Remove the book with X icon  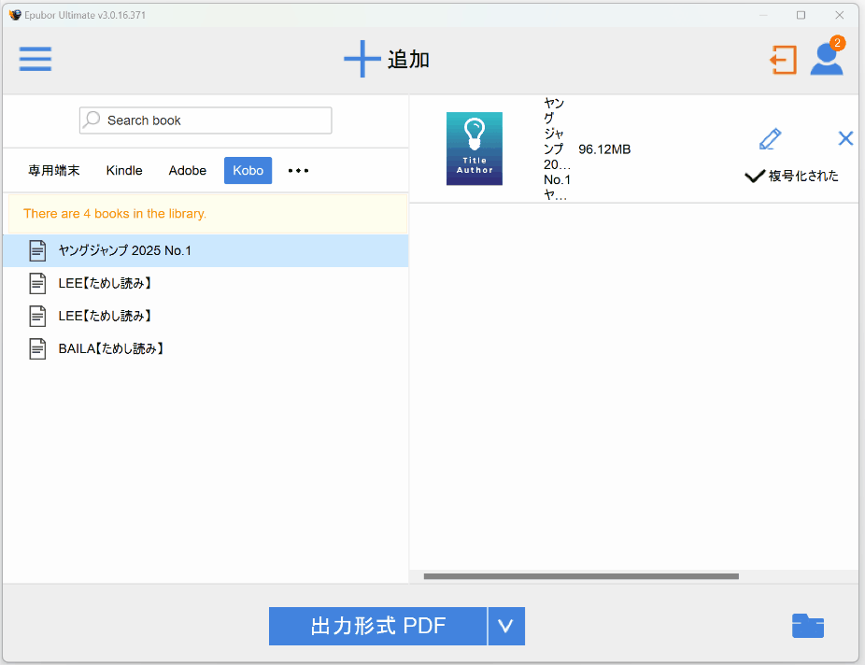[x=845, y=138]
